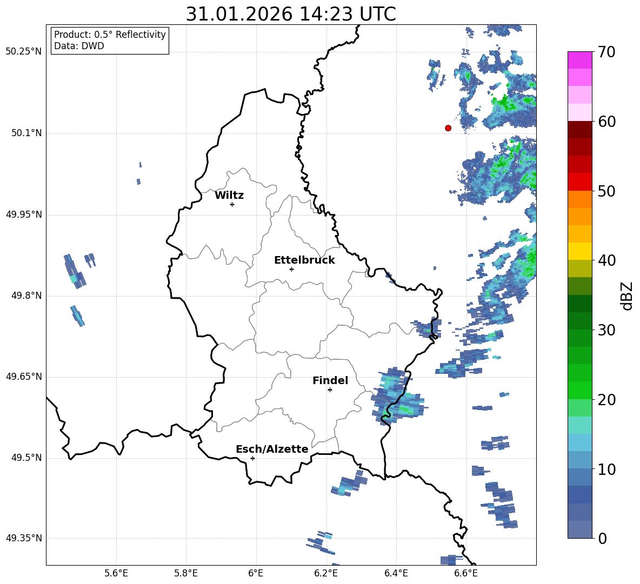This screenshot has width=640, height=584.
Task: Click the 20 value on colorbar
Action: point(606,400)
